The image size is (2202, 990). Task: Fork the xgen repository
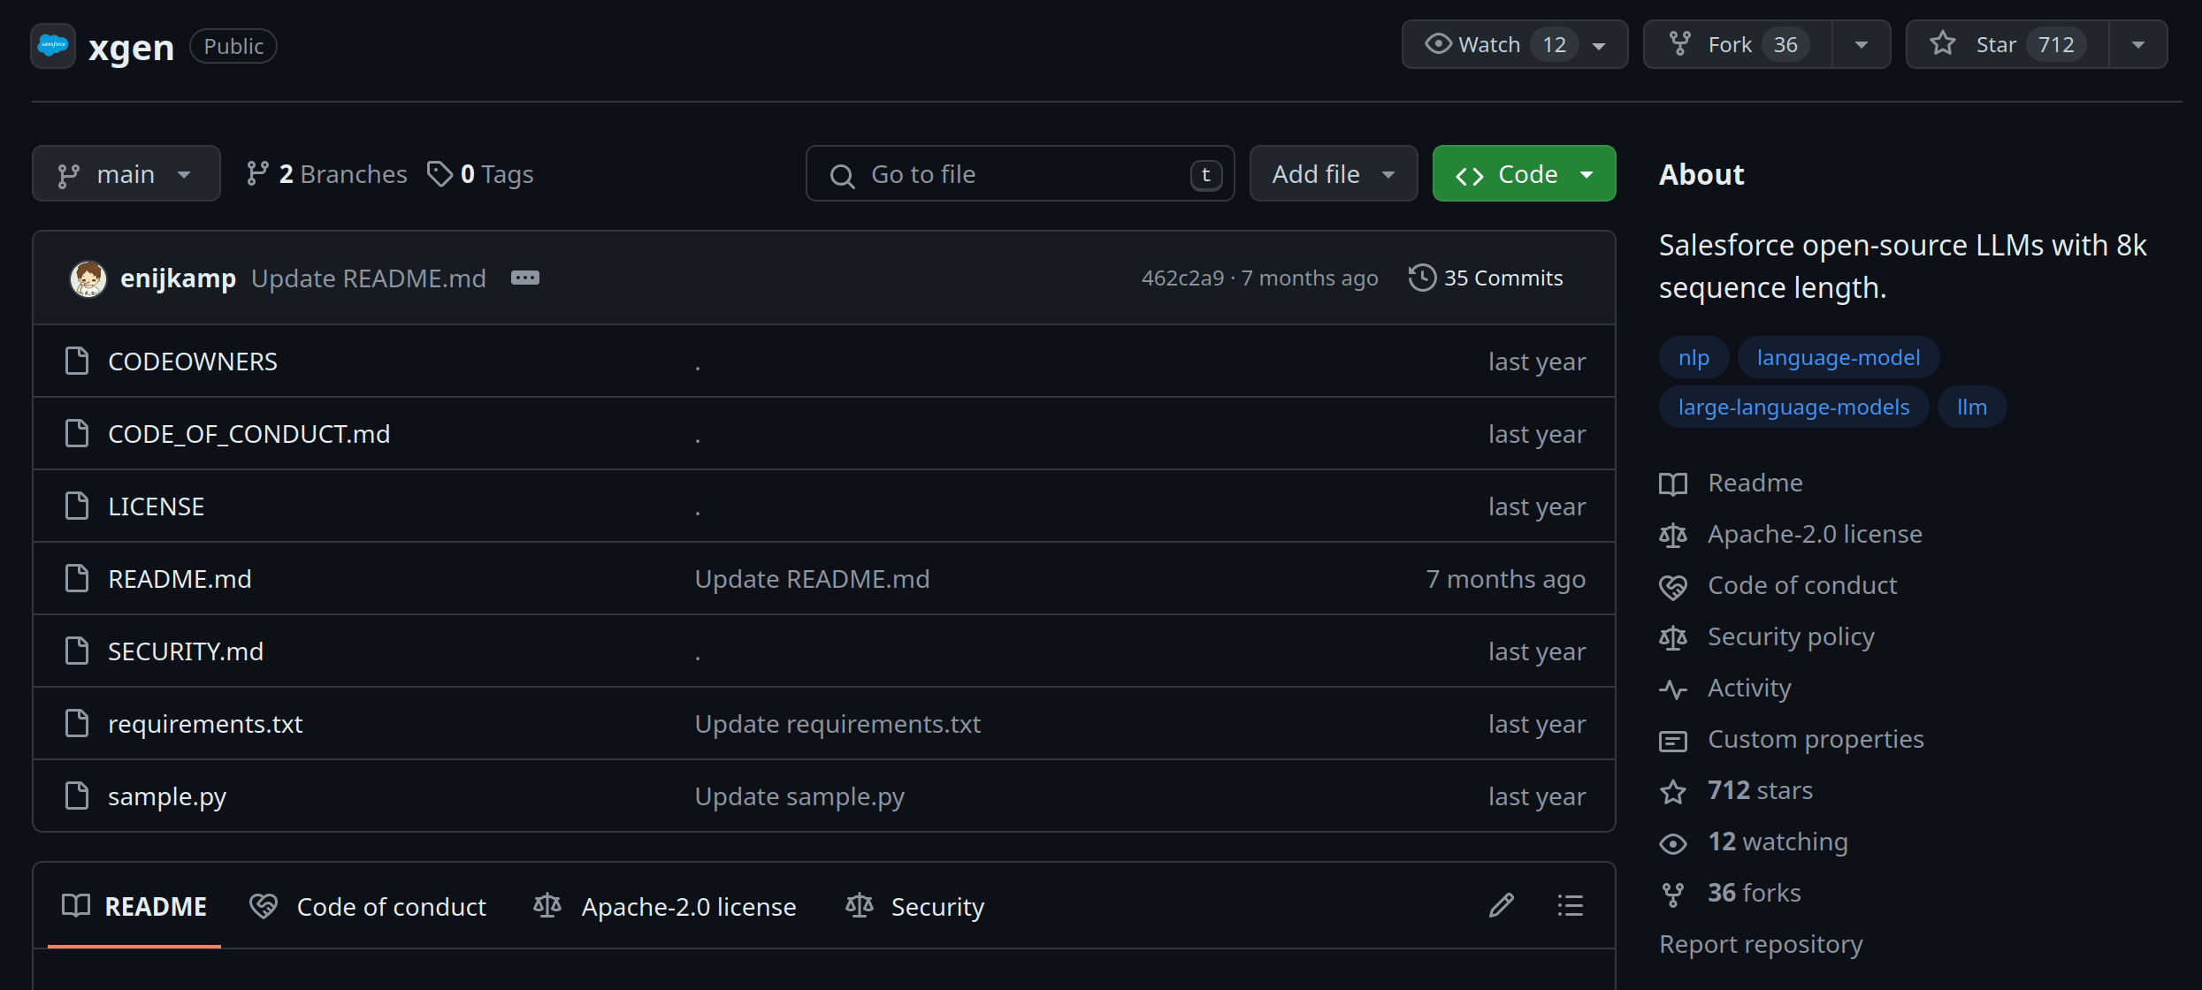point(1738,45)
